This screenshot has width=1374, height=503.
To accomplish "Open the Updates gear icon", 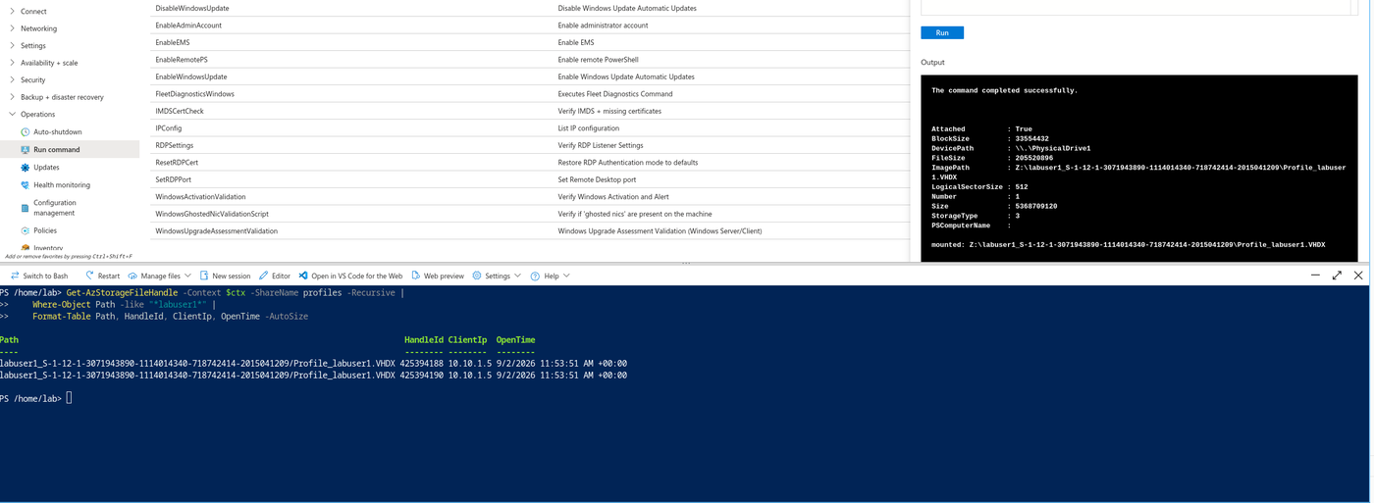I will click(x=26, y=168).
